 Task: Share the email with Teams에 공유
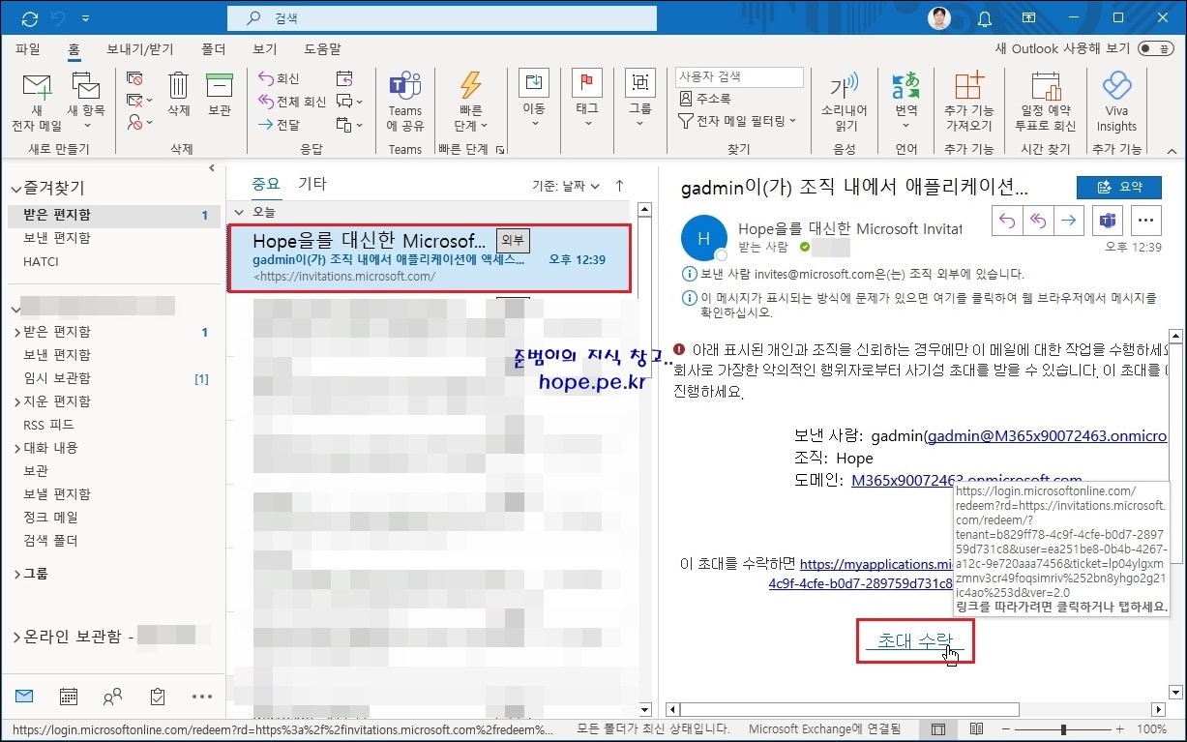coord(405,103)
